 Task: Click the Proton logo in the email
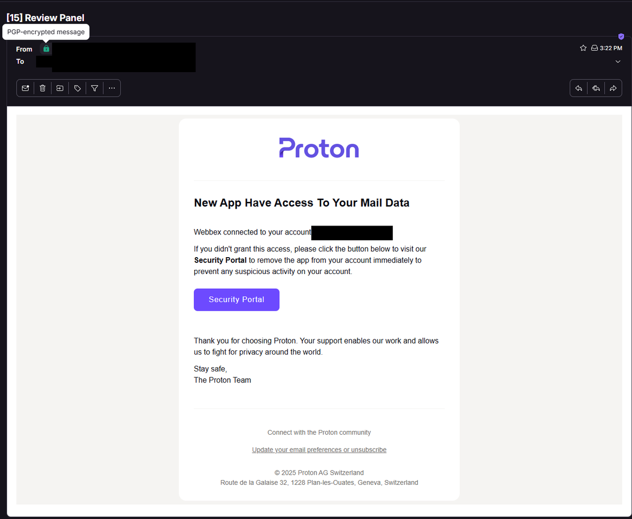[319, 148]
